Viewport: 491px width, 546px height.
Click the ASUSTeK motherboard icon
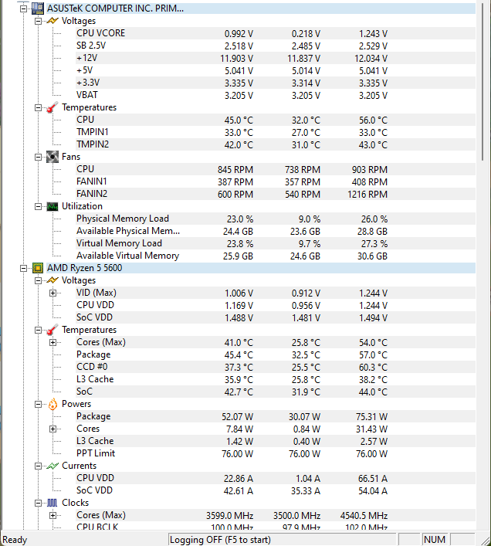[x=38, y=8]
